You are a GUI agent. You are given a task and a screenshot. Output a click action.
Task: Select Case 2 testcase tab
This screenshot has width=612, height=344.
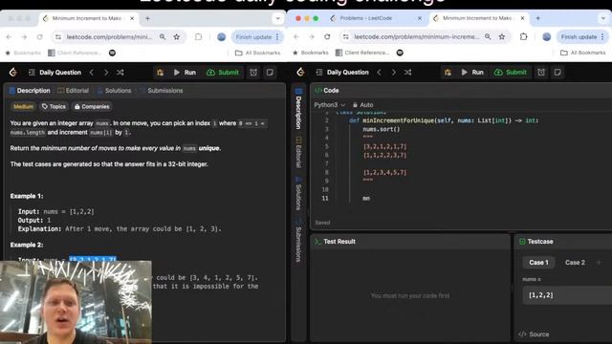click(x=575, y=263)
